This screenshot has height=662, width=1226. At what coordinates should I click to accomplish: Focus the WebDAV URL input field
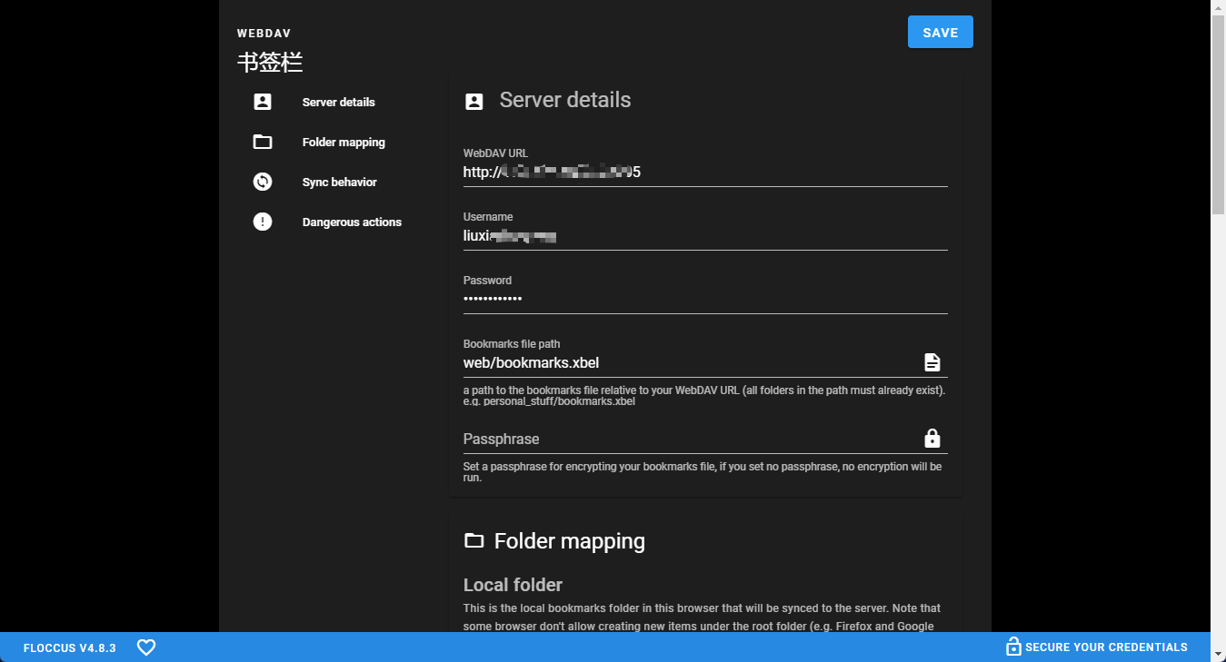[x=704, y=172]
